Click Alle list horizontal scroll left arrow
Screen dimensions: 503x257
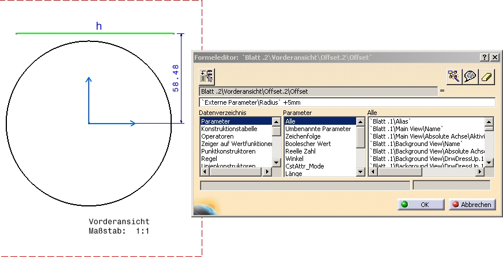point(373,172)
